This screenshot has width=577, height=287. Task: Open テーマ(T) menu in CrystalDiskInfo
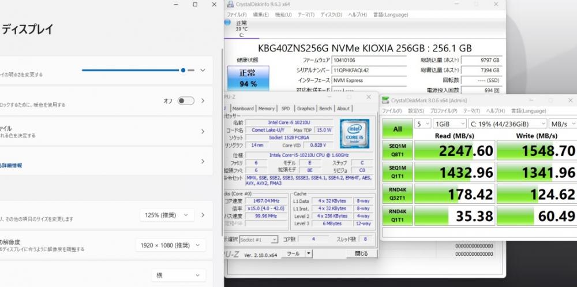306,15
